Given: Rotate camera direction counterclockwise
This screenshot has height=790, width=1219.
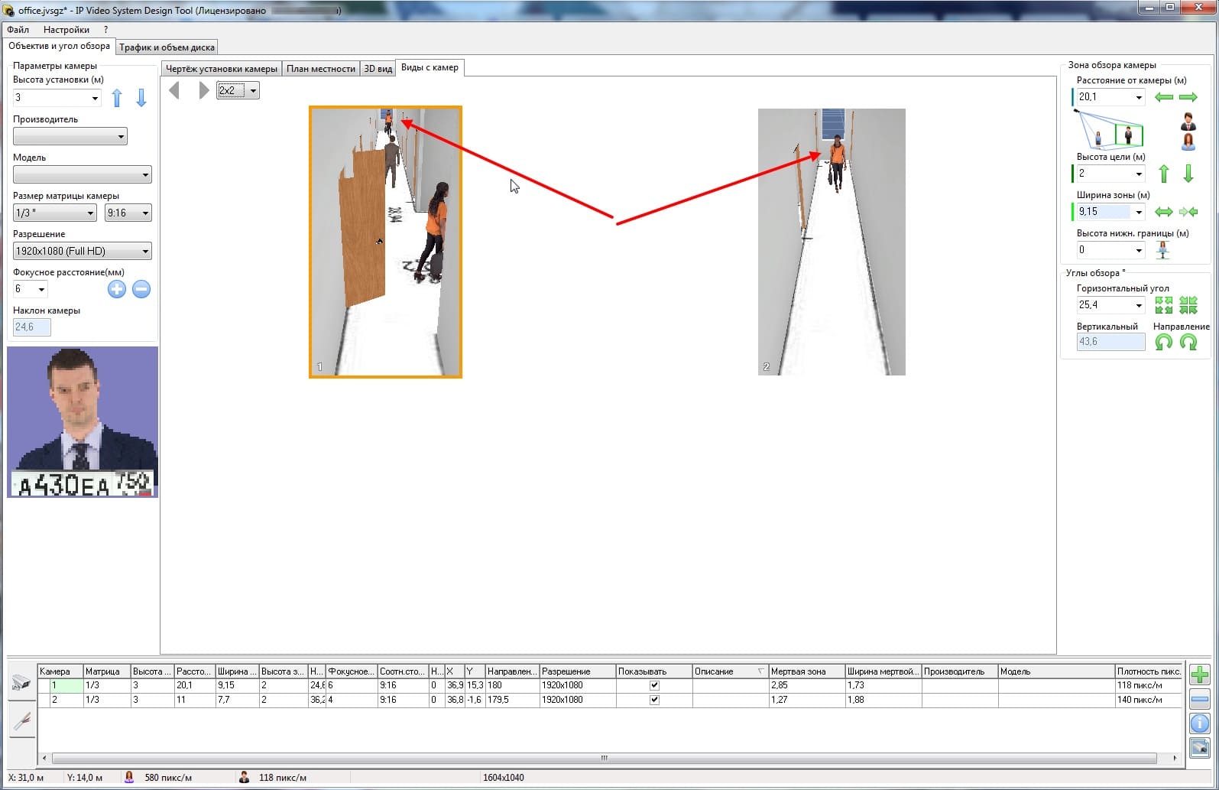Looking at the screenshot, I should 1164,342.
